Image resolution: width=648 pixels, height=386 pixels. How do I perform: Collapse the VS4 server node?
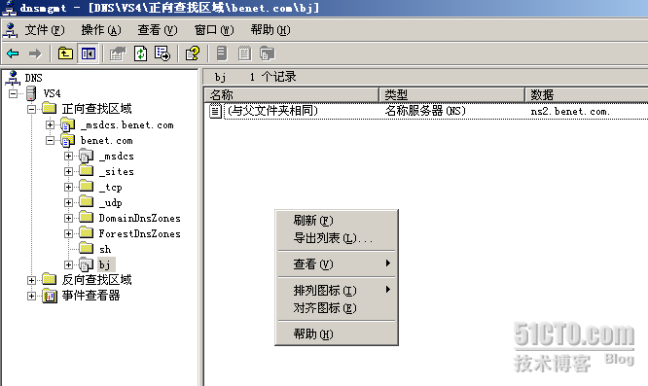[13, 93]
